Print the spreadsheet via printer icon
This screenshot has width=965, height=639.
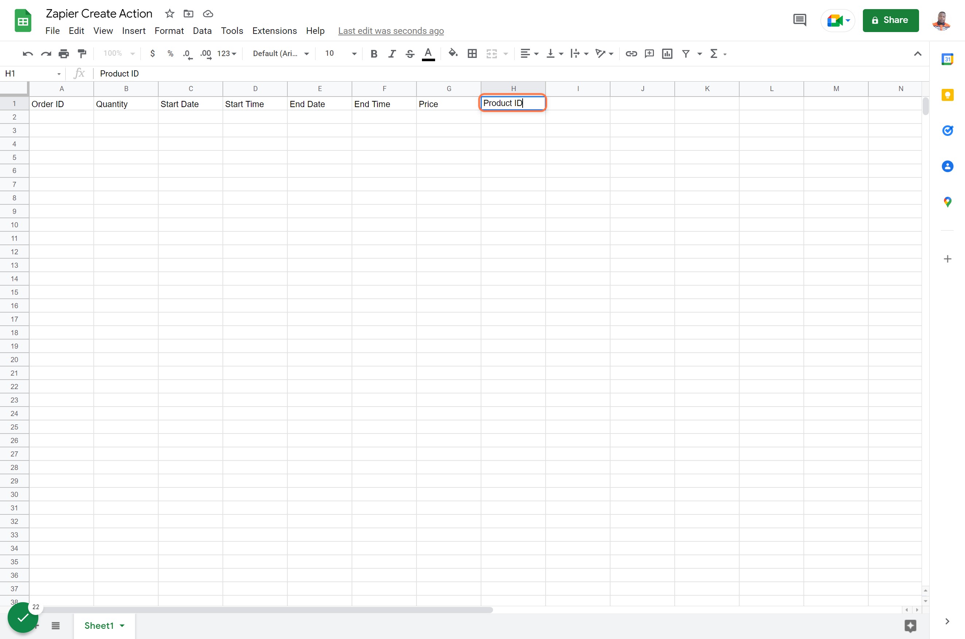(63, 54)
